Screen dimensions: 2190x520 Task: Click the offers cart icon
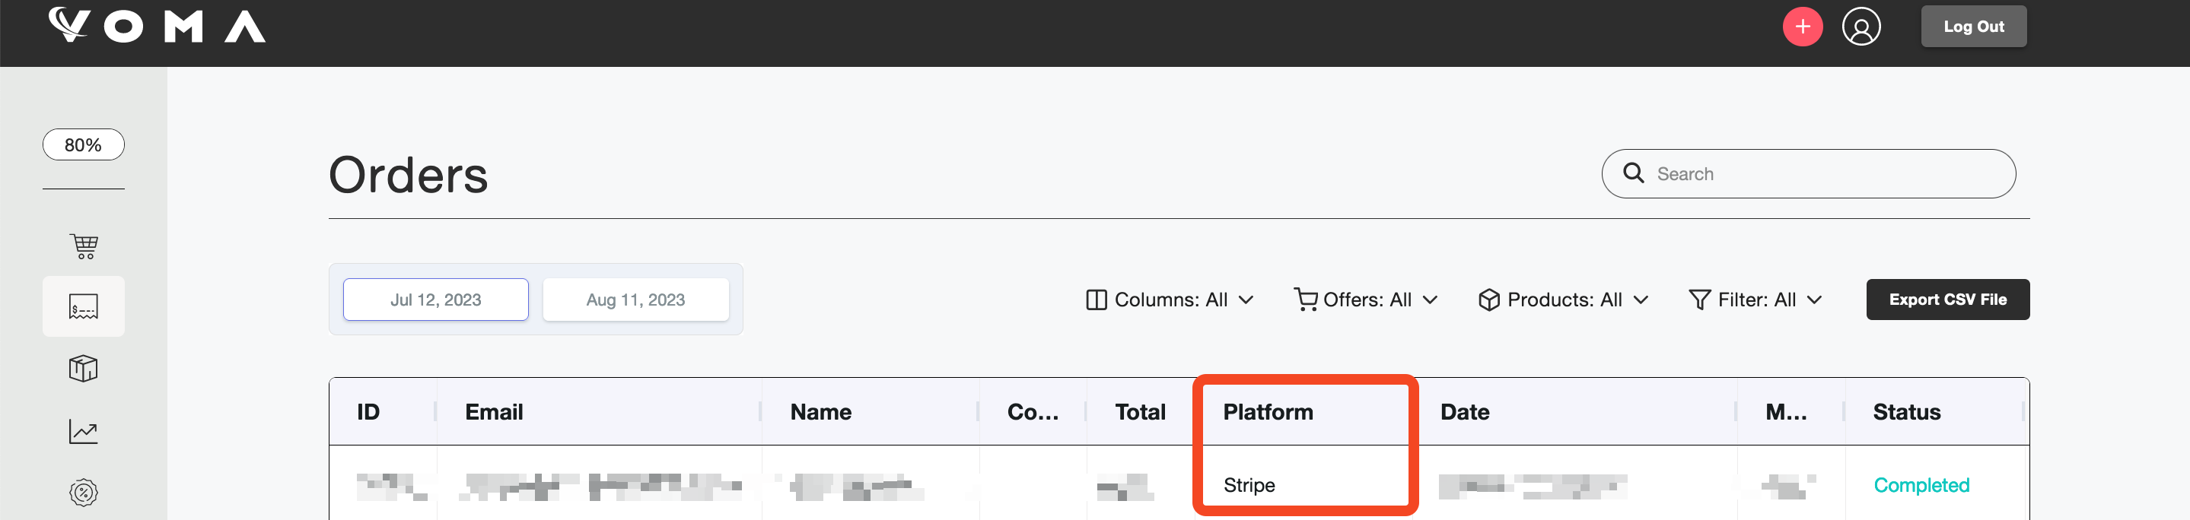click(1305, 300)
